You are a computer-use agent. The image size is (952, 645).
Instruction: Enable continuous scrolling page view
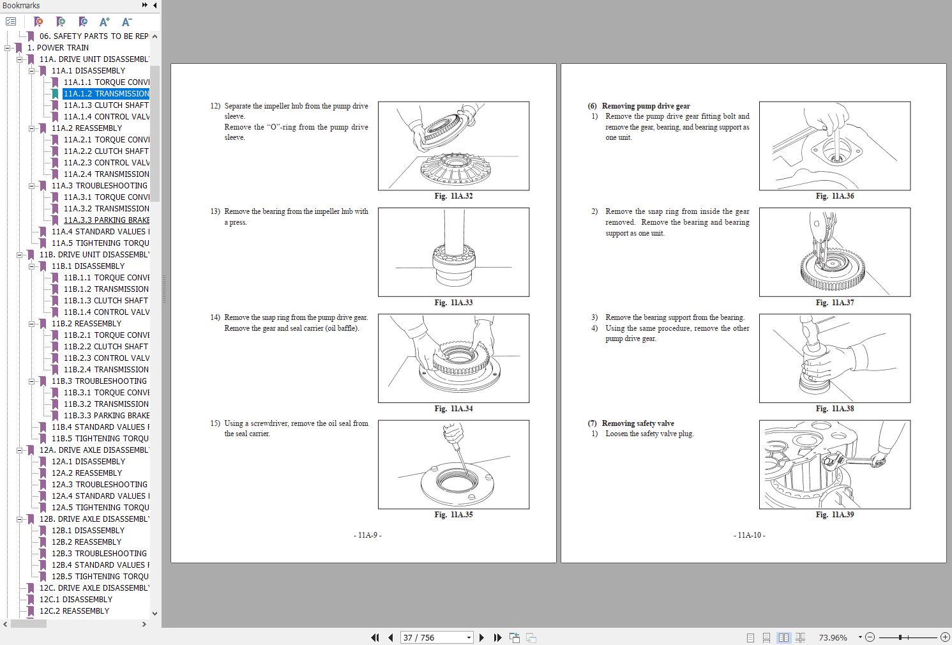[x=767, y=637]
